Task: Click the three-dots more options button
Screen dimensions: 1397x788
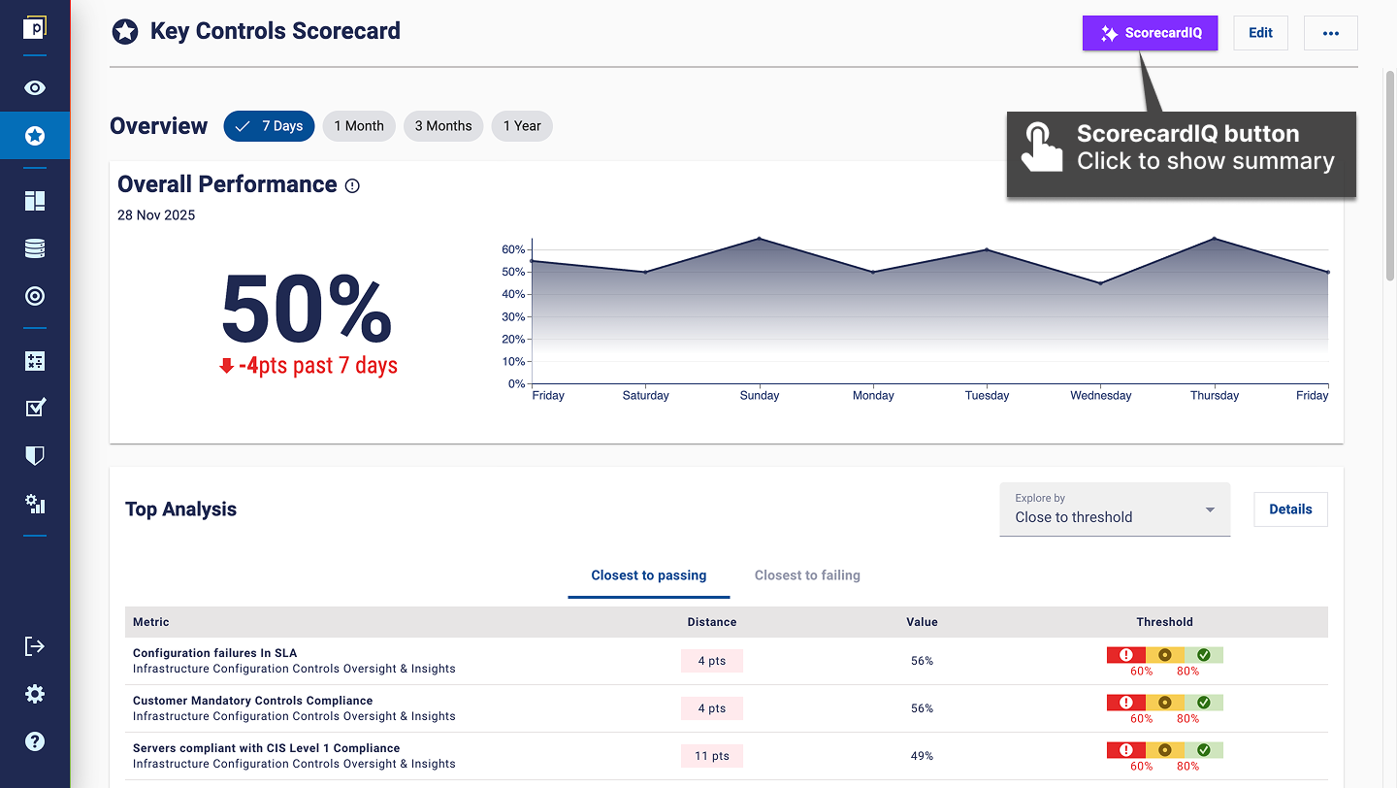Action: 1331,33
